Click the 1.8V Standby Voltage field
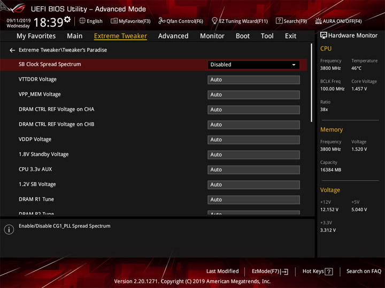 pos(253,155)
